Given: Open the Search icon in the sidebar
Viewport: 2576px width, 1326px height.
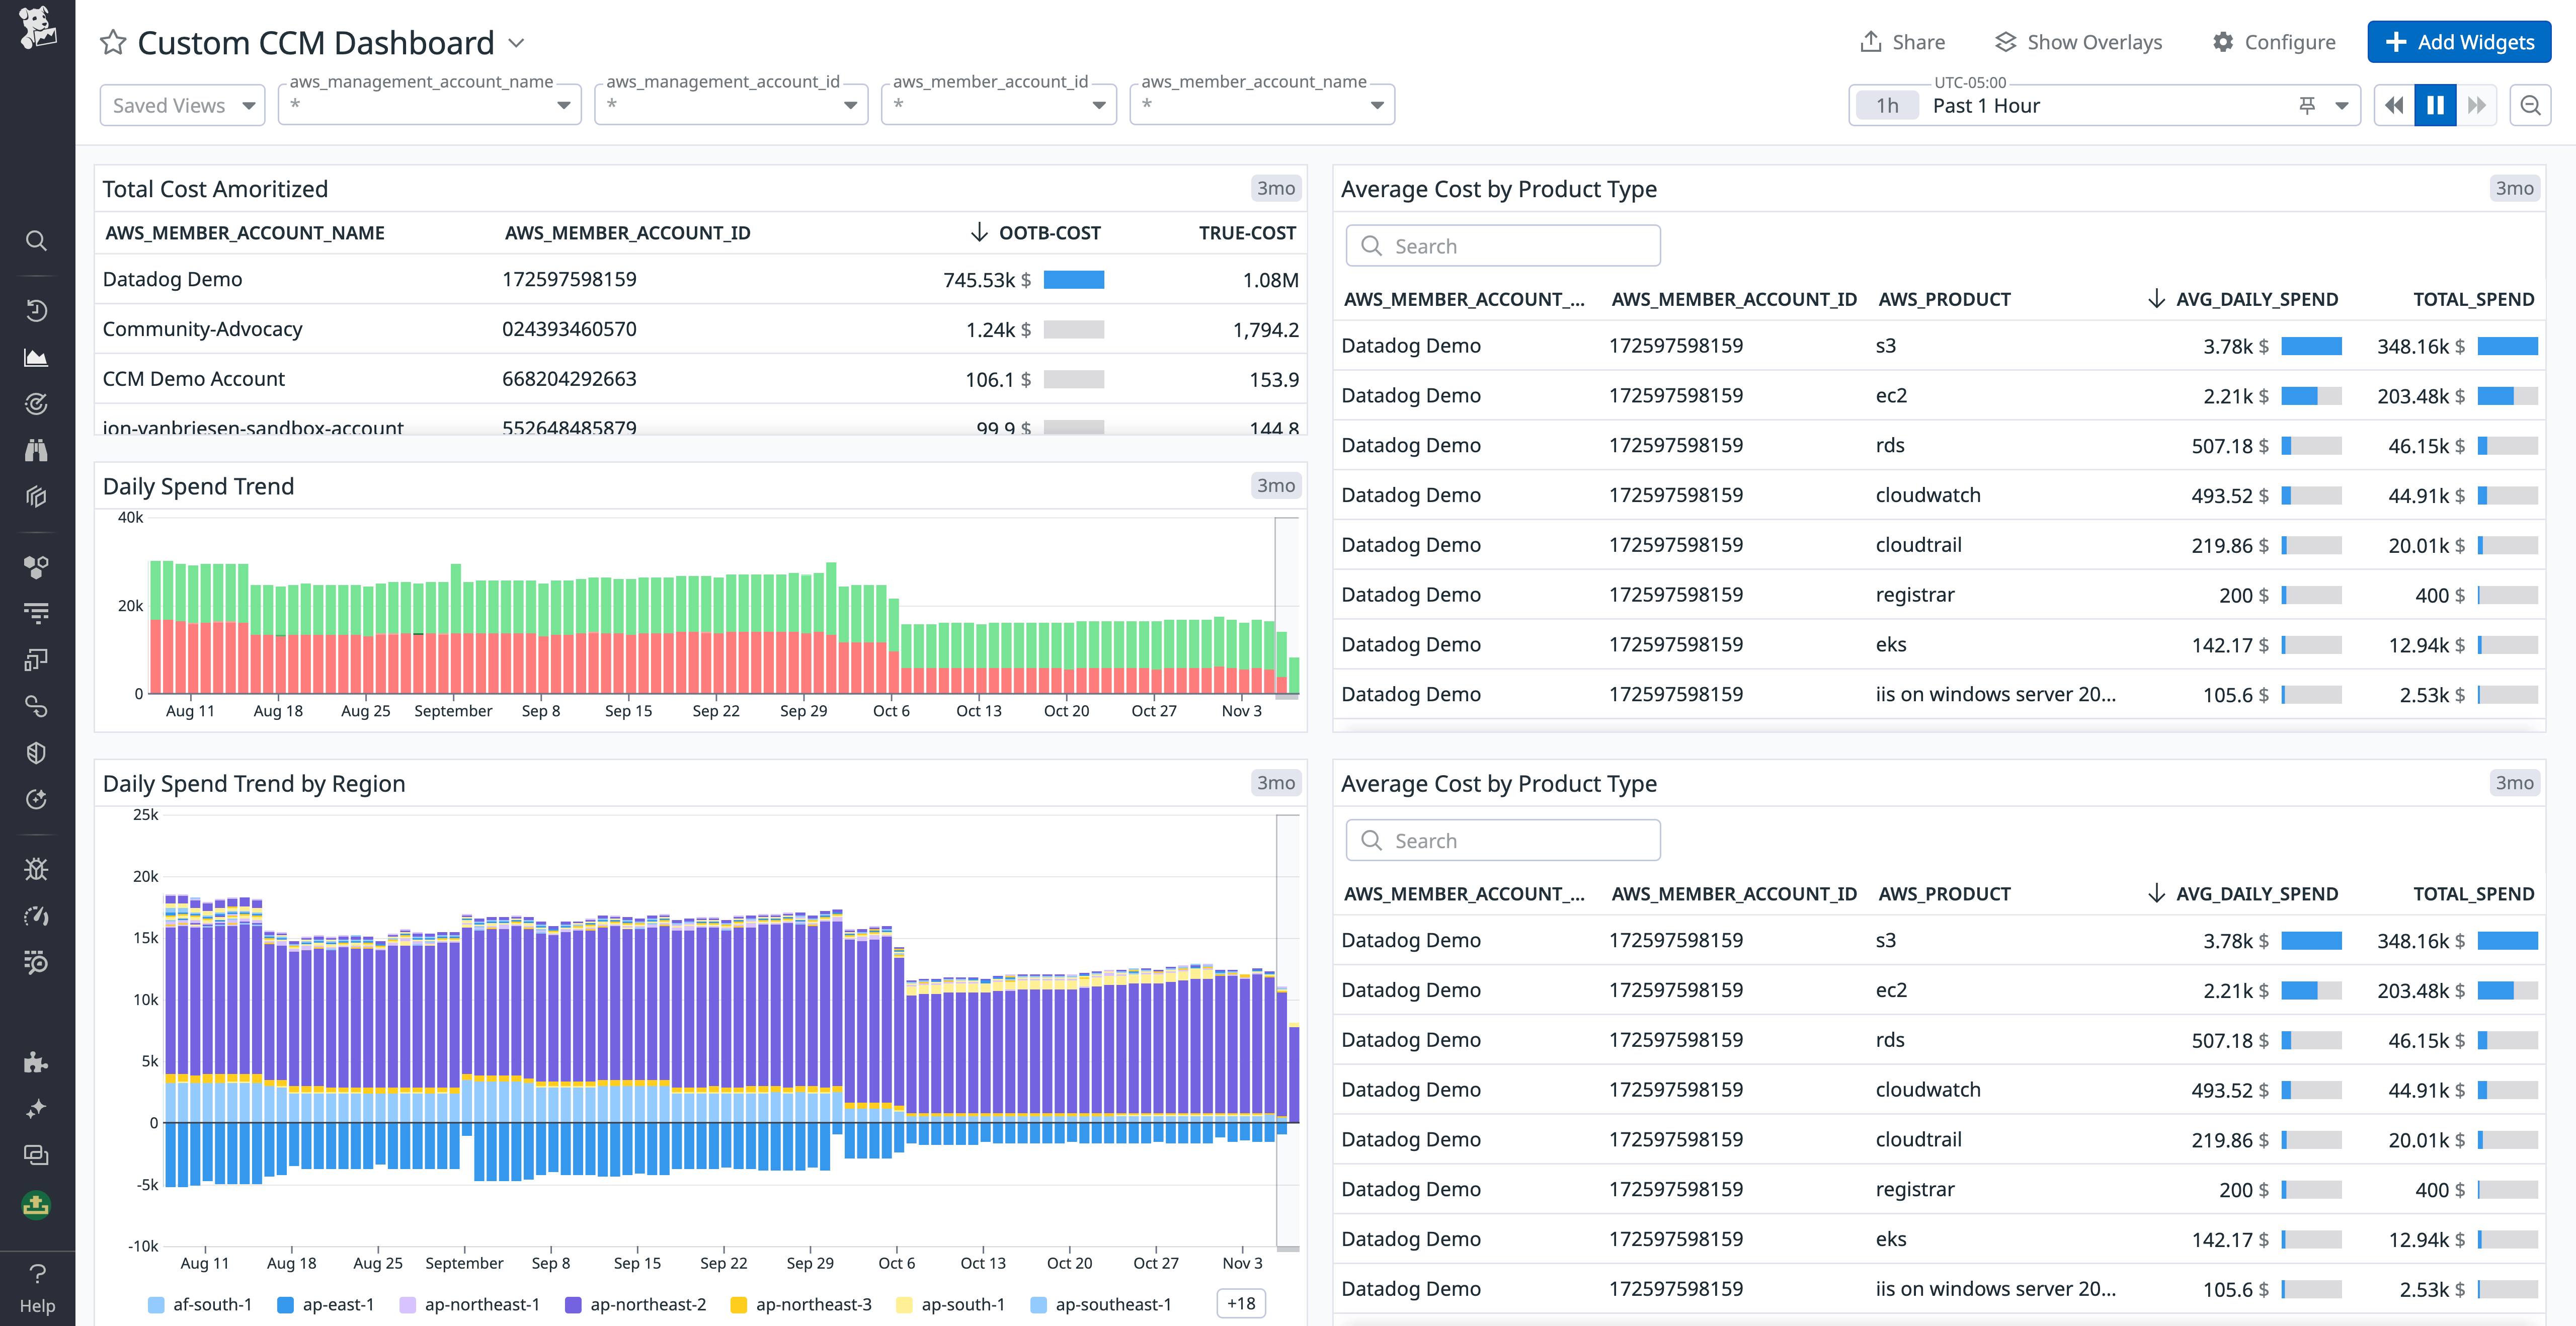Looking at the screenshot, I should pos(37,241).
